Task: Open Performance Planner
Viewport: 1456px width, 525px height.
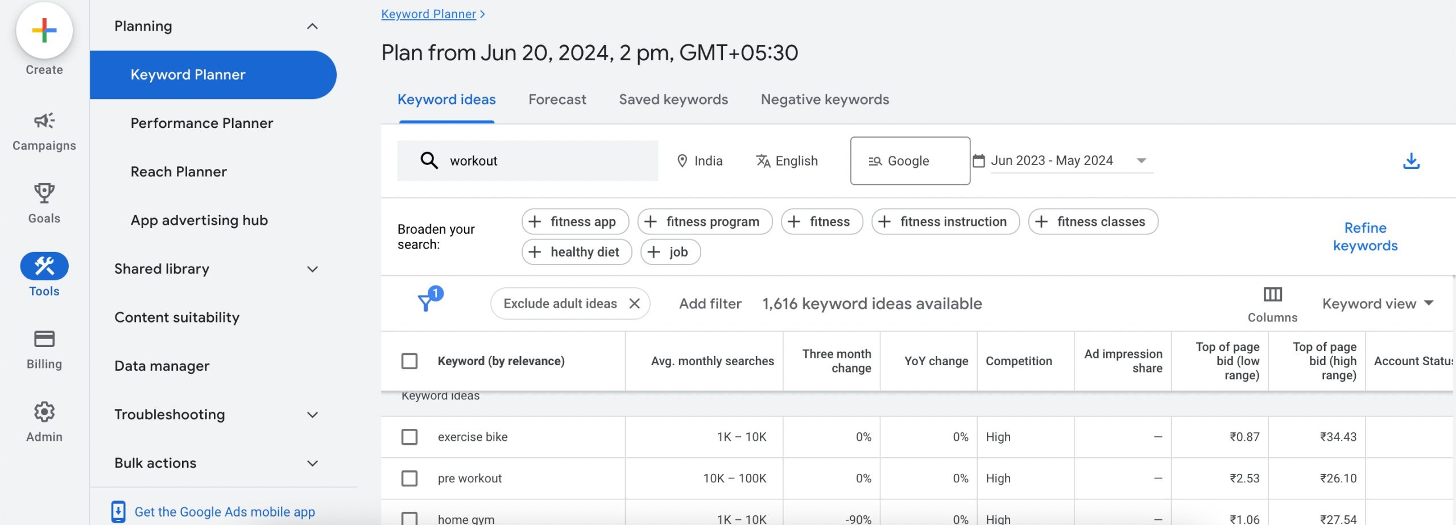Action: tap(202, 123)
